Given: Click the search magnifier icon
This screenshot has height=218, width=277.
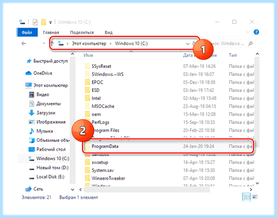Looking at the screenshot, I should (x=250, y=43).
